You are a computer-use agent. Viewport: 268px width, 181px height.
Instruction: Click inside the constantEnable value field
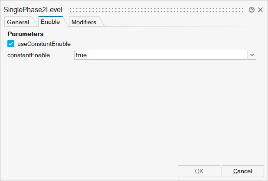point(160,55)
